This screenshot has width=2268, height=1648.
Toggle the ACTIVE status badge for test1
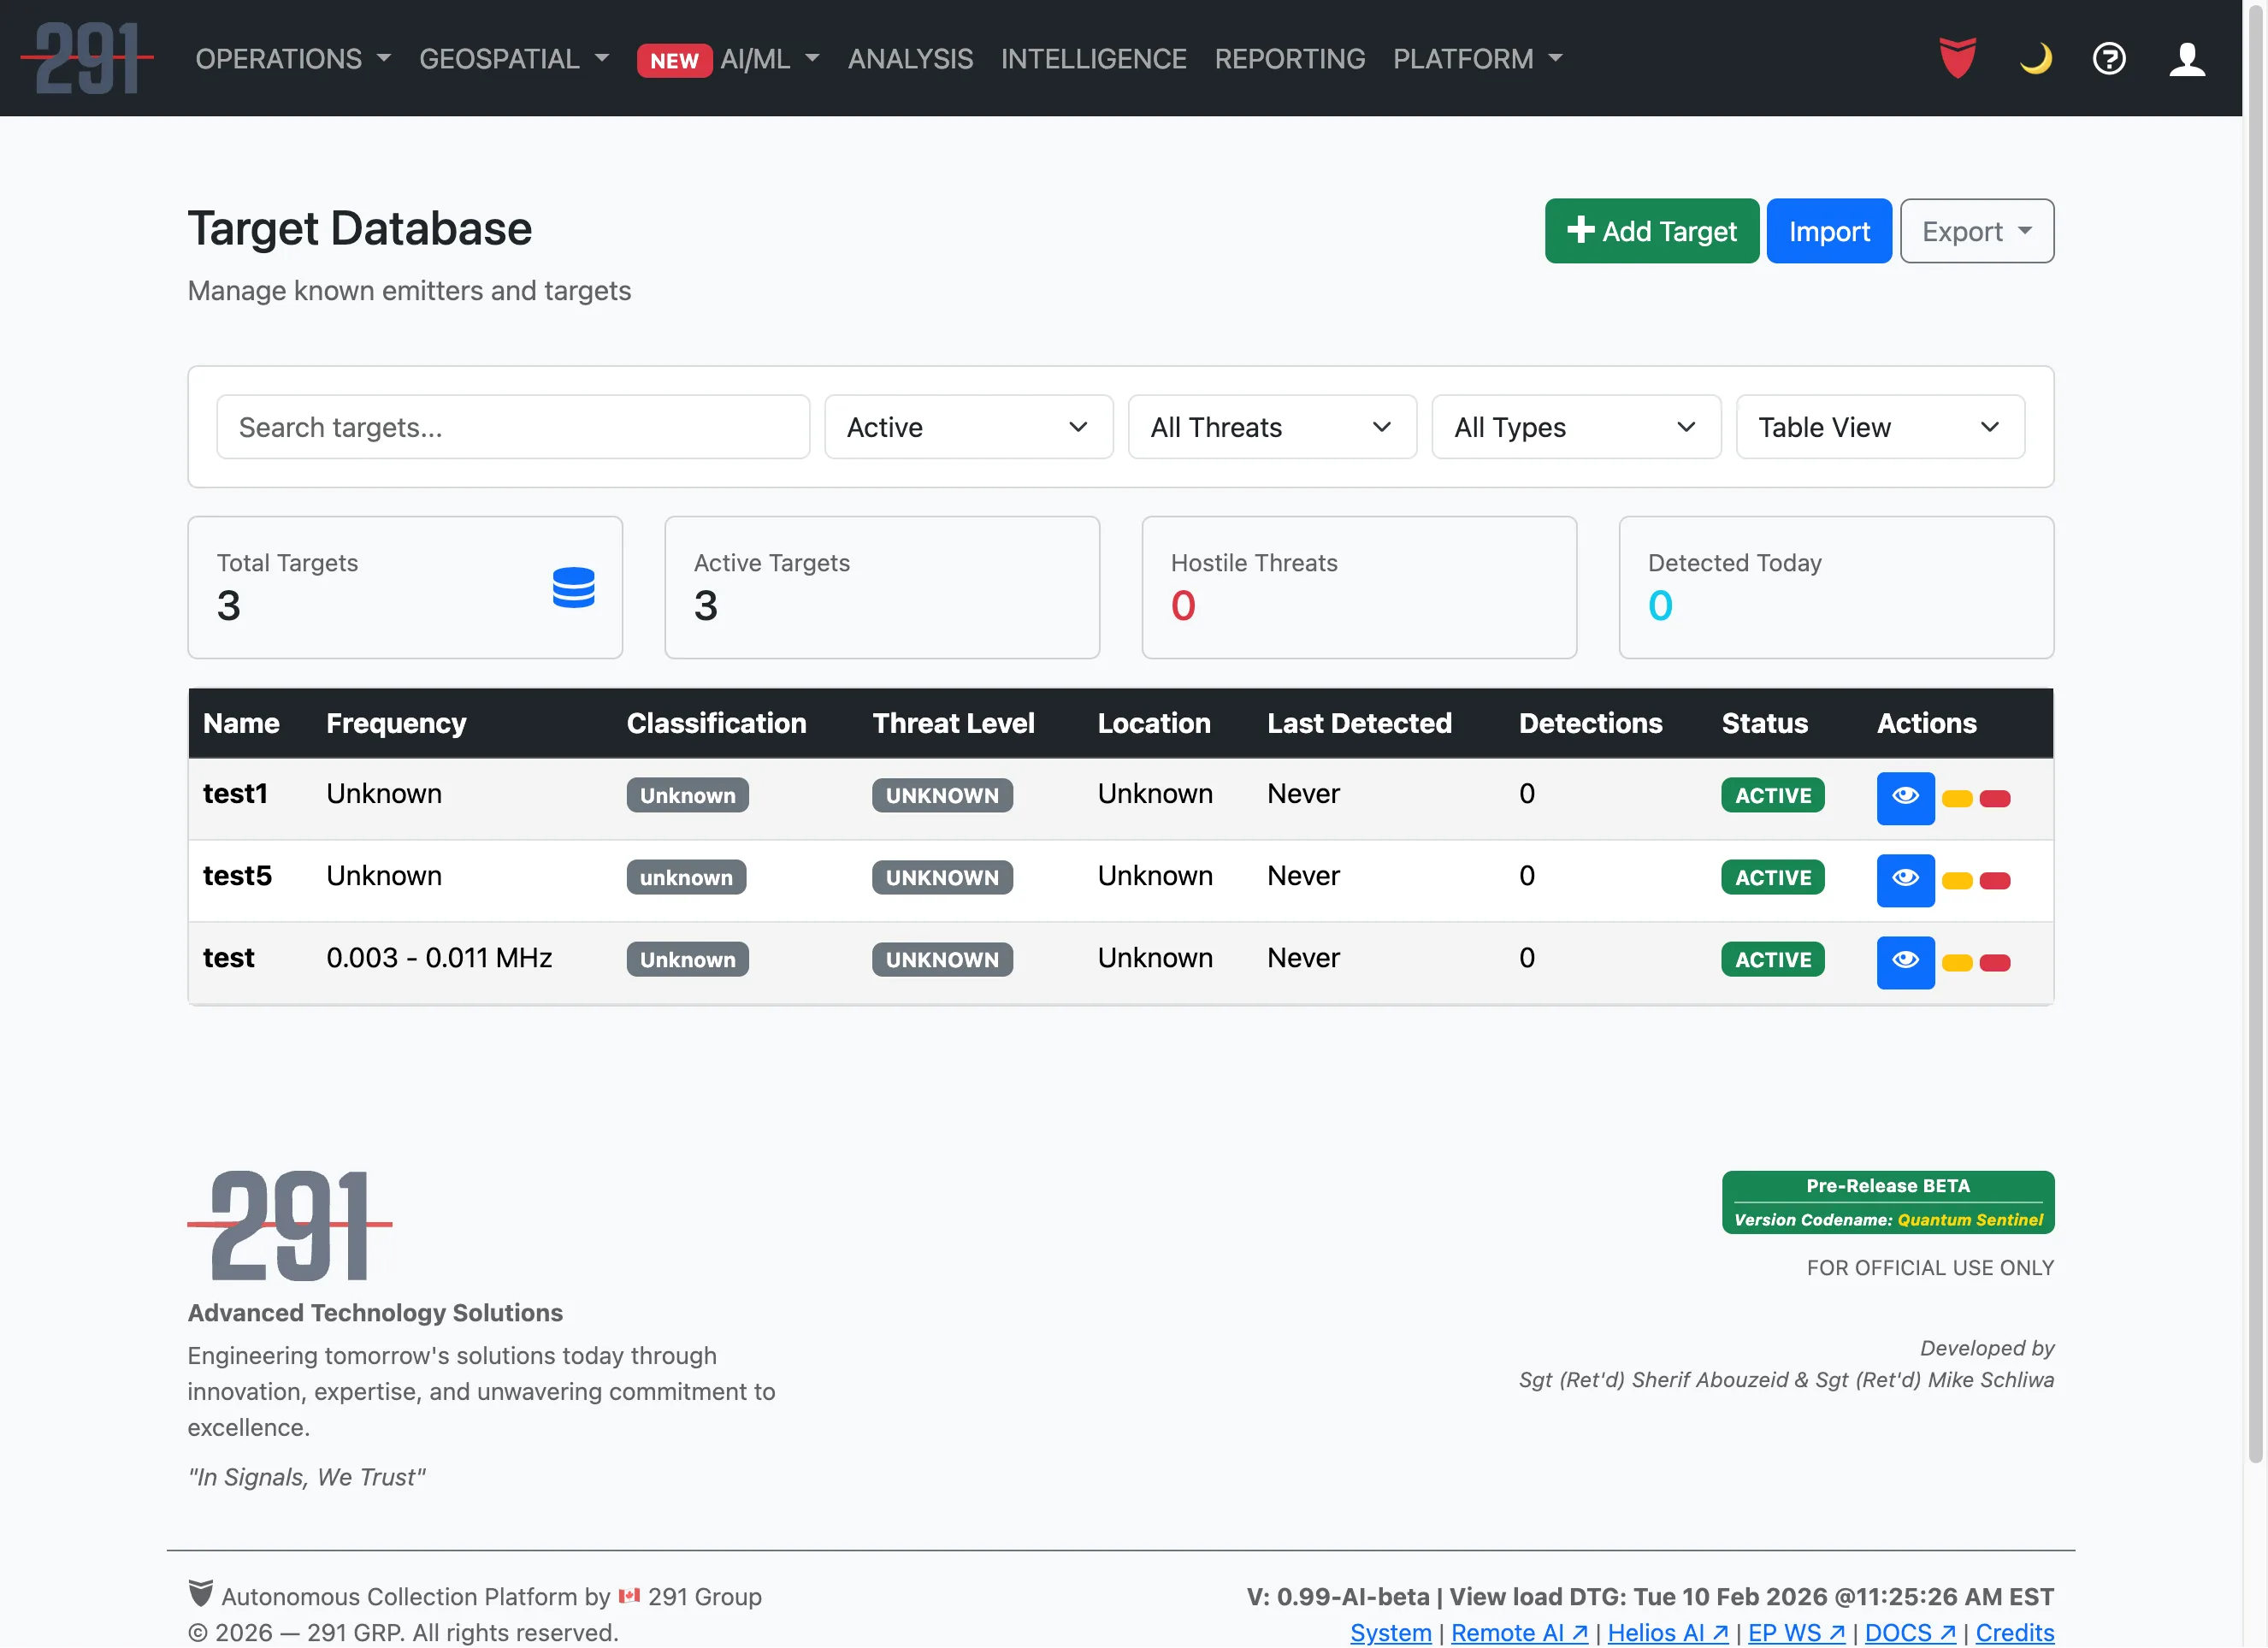[x=1772, y=795]
